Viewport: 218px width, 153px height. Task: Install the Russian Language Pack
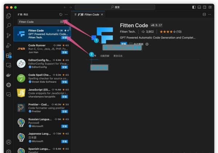pos(65,127)
